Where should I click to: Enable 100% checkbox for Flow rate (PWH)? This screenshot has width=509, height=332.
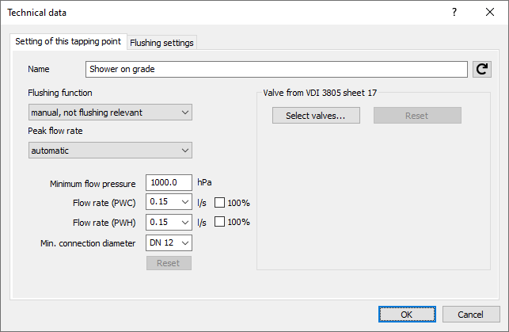coord(219,222)
